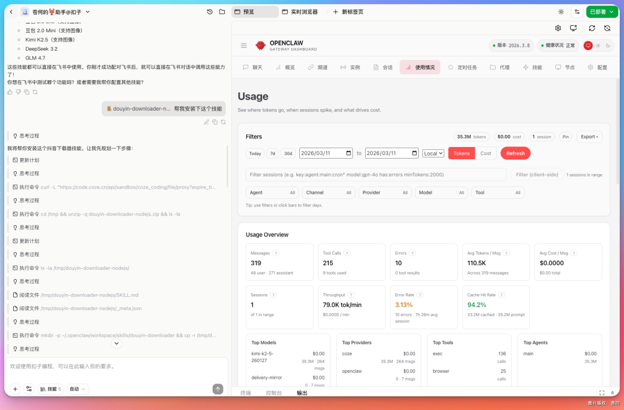Click the thumbs-up icon under the reply

click(10, 92)
